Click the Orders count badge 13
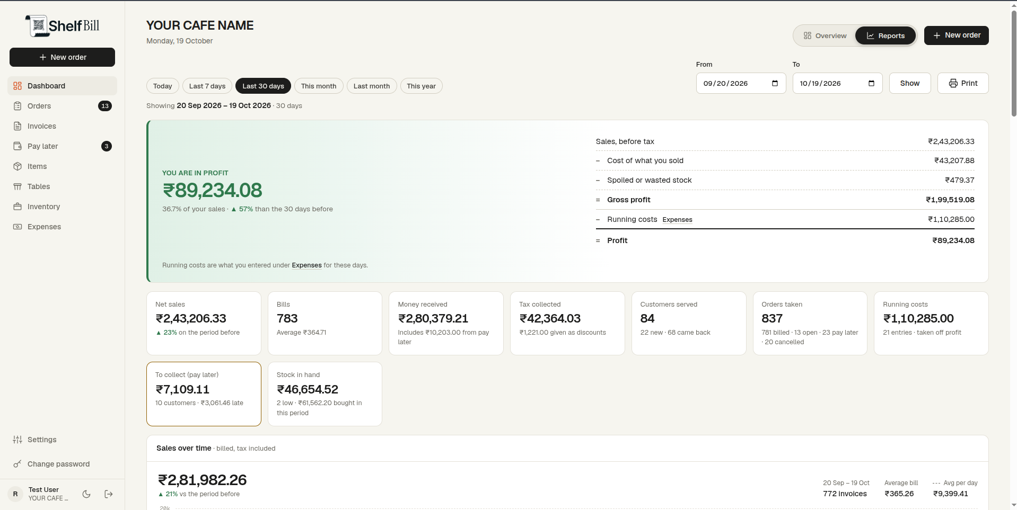Screen dimensions: 1017x510 (x=105, y=106)
